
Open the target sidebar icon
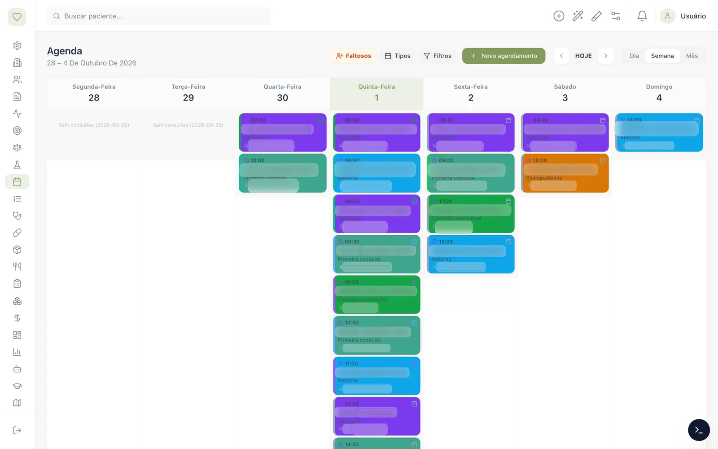(17, 131)
